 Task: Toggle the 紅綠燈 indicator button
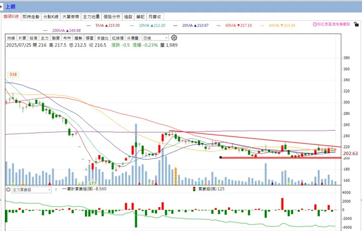coord(118,38)
